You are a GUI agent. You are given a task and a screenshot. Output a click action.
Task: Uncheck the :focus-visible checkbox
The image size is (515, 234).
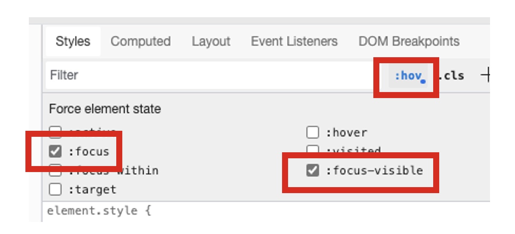313,171
